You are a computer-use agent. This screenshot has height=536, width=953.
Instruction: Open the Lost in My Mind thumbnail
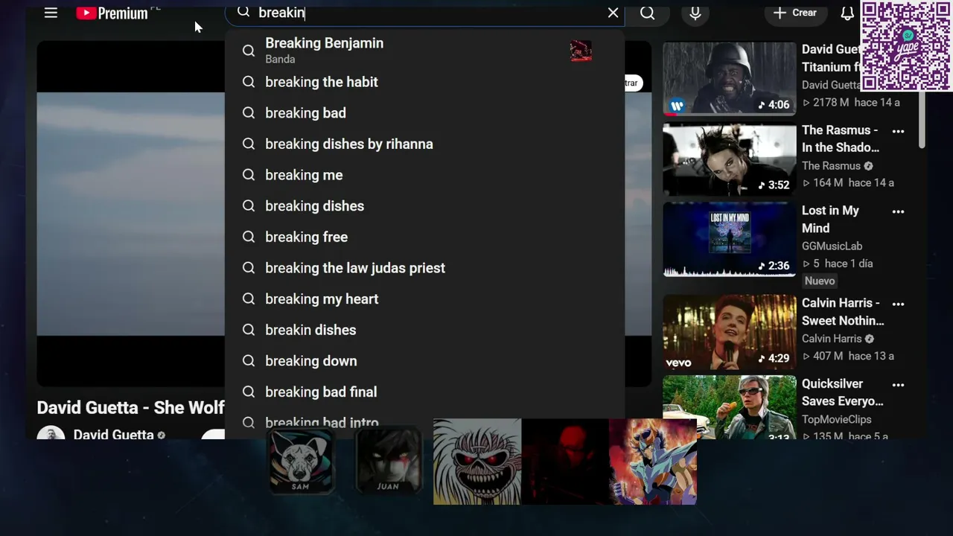(729, 240)
